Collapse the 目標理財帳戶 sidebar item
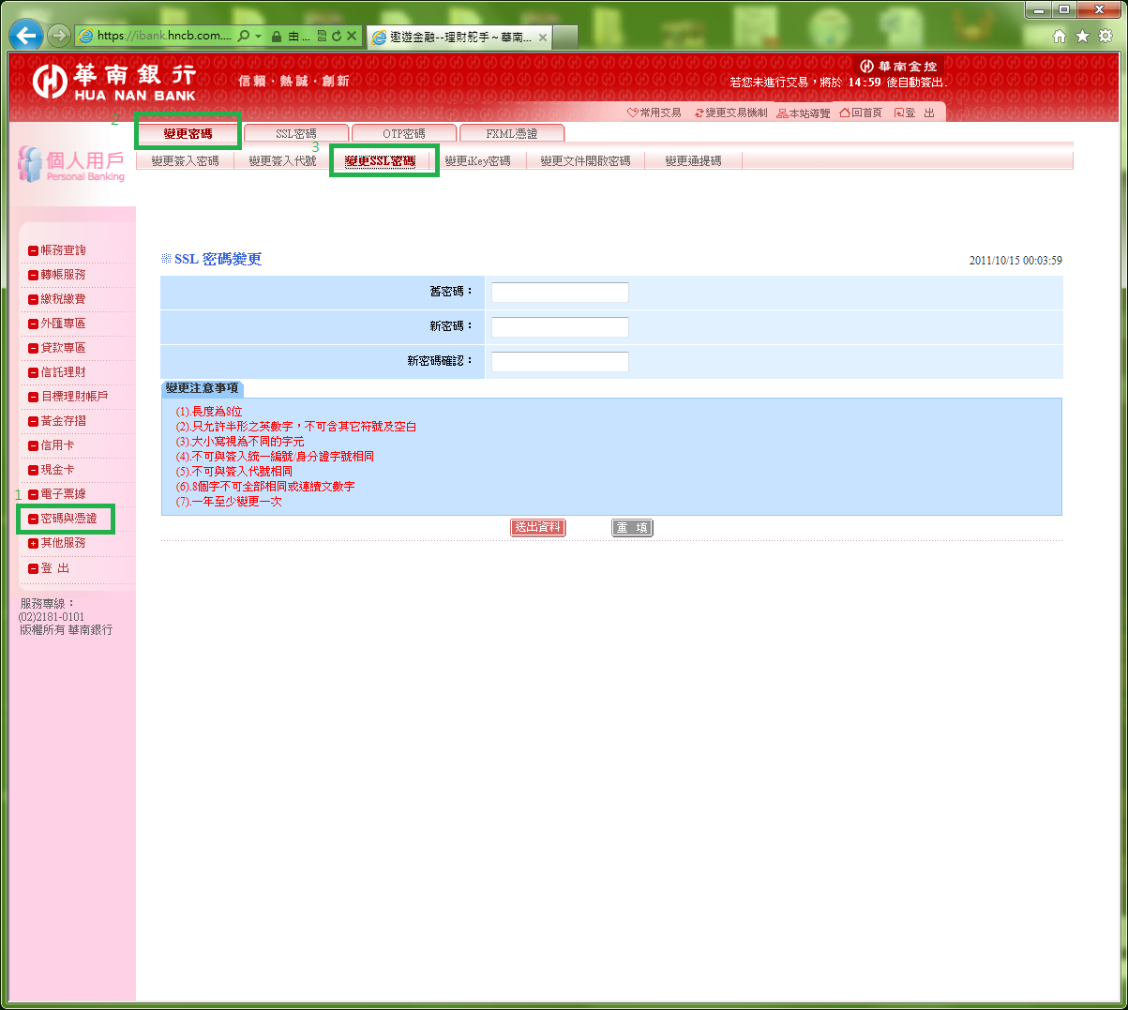1128x1010 pixels. point(34,397)
